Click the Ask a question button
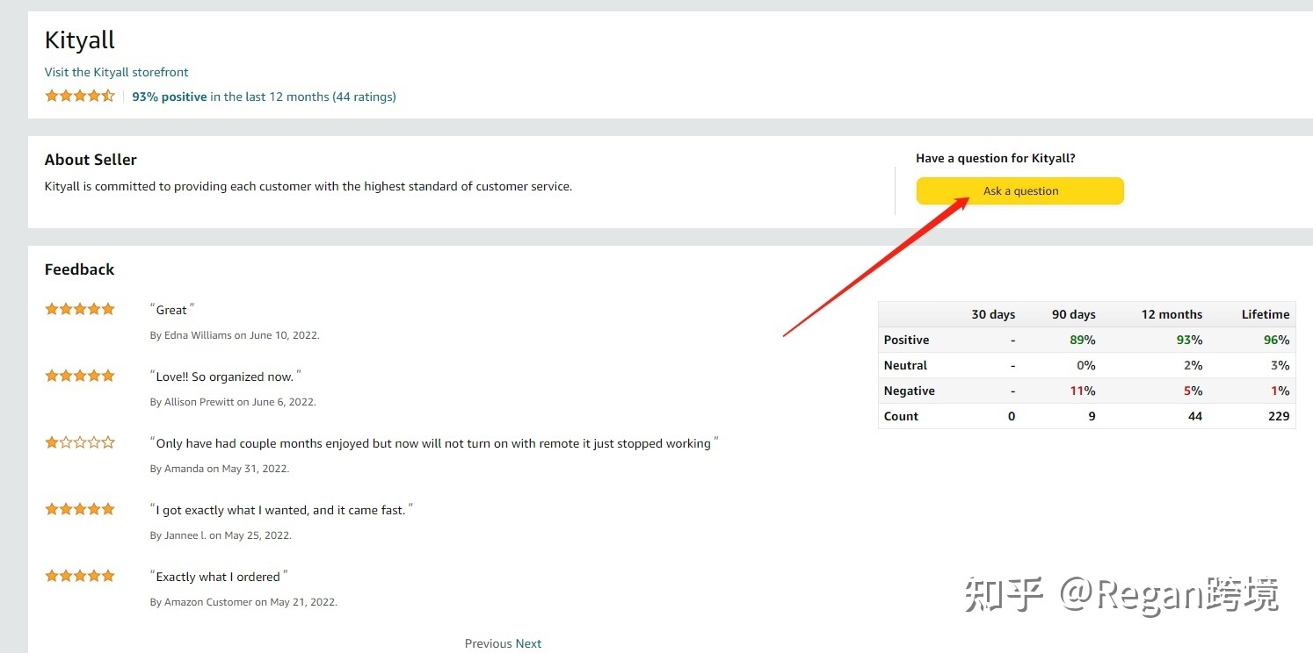1313x653 pixels. click(1019, 191)
